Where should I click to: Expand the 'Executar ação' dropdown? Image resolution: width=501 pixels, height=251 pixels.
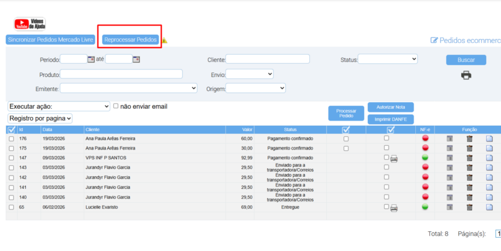point(59,106)
